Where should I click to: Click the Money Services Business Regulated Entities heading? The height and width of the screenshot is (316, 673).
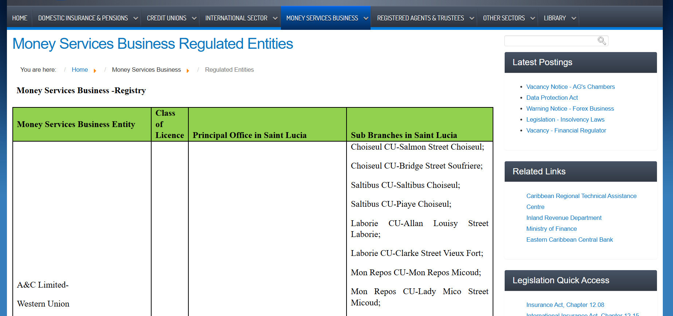point(153,44)
